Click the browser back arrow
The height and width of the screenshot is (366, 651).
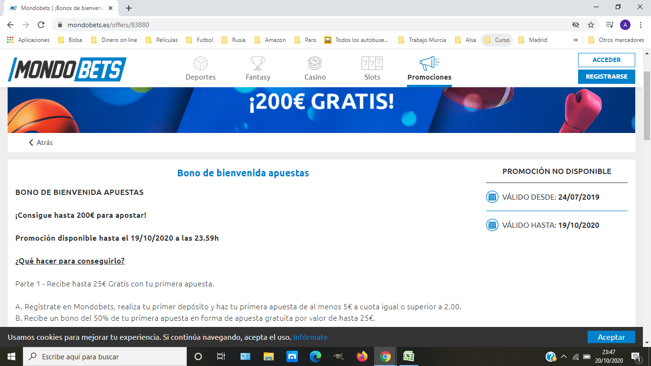click(x=10, y=25)
